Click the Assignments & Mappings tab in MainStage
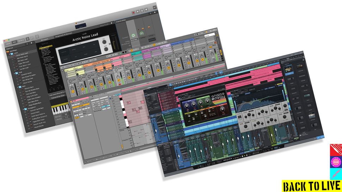The image size is (342, 192). point(63,35)
